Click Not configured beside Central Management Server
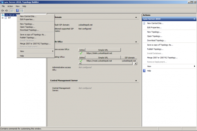Viewport: 197px width, 131px height. (x=85, y=88)
